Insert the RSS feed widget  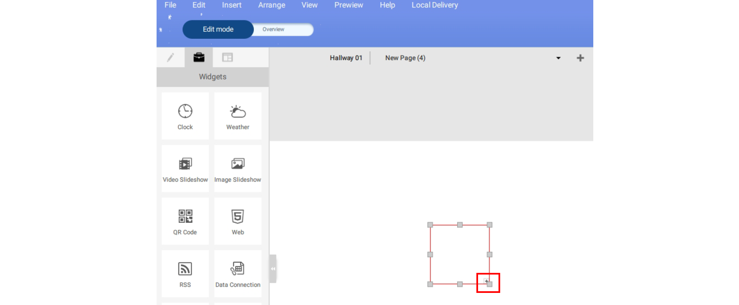pyautogui.click(x=185, y=274)
